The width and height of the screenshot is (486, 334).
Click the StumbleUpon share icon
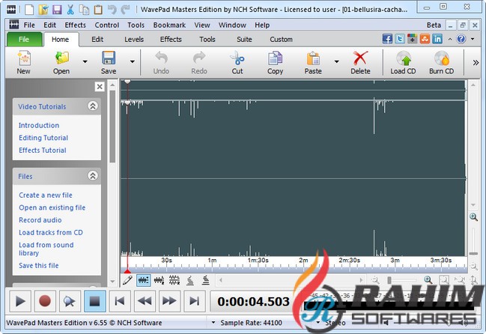[x=425, y=39]
